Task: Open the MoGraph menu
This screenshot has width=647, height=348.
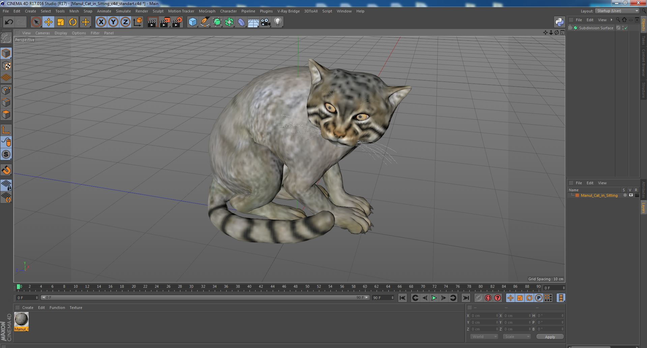Action: click(x=207, y=11)
